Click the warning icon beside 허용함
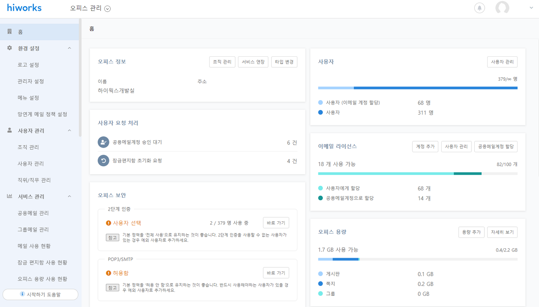Image resolution: width=539 pixels, height=307 pixels. coord(109,273)
